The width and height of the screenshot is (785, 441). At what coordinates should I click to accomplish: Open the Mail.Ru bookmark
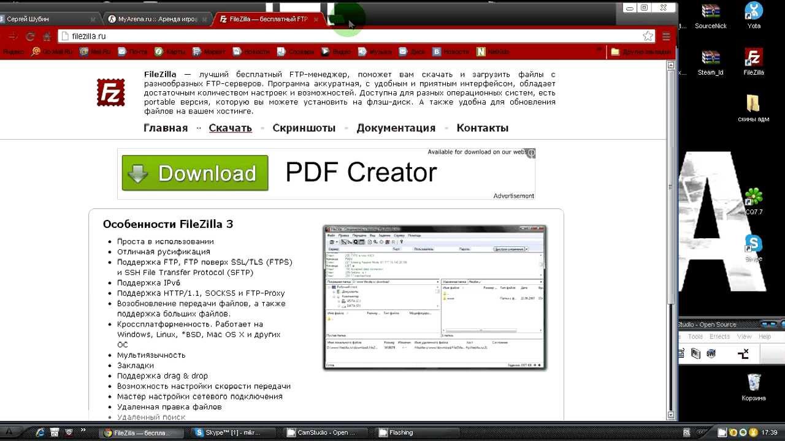tap(95, 52)
